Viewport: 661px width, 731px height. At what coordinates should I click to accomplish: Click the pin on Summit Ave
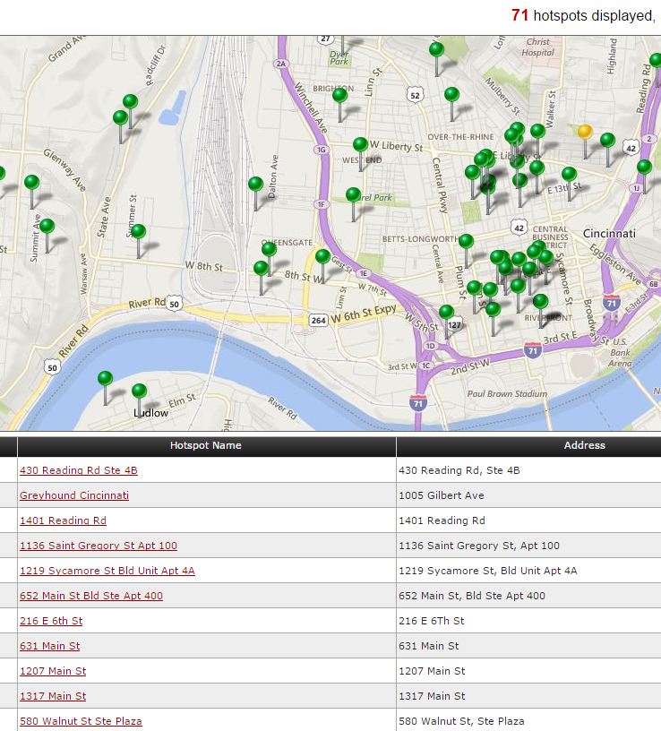tap(47, 227)
